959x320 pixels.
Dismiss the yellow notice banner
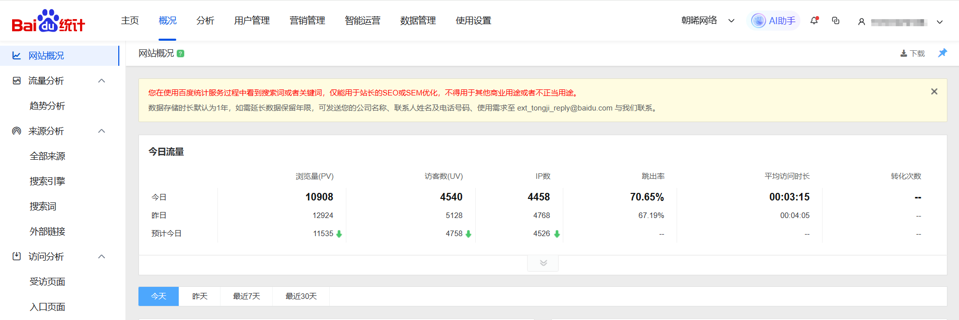click(x=934, y=91)
